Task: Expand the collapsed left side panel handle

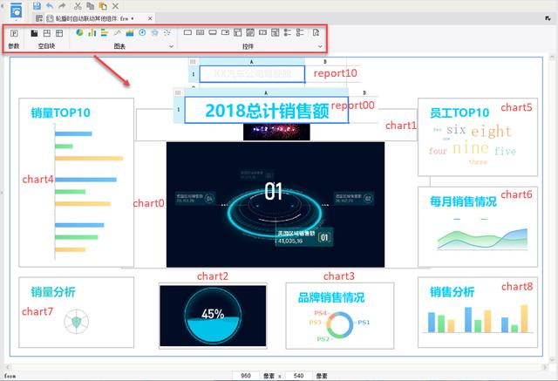Action: click(x=2, y=193)
